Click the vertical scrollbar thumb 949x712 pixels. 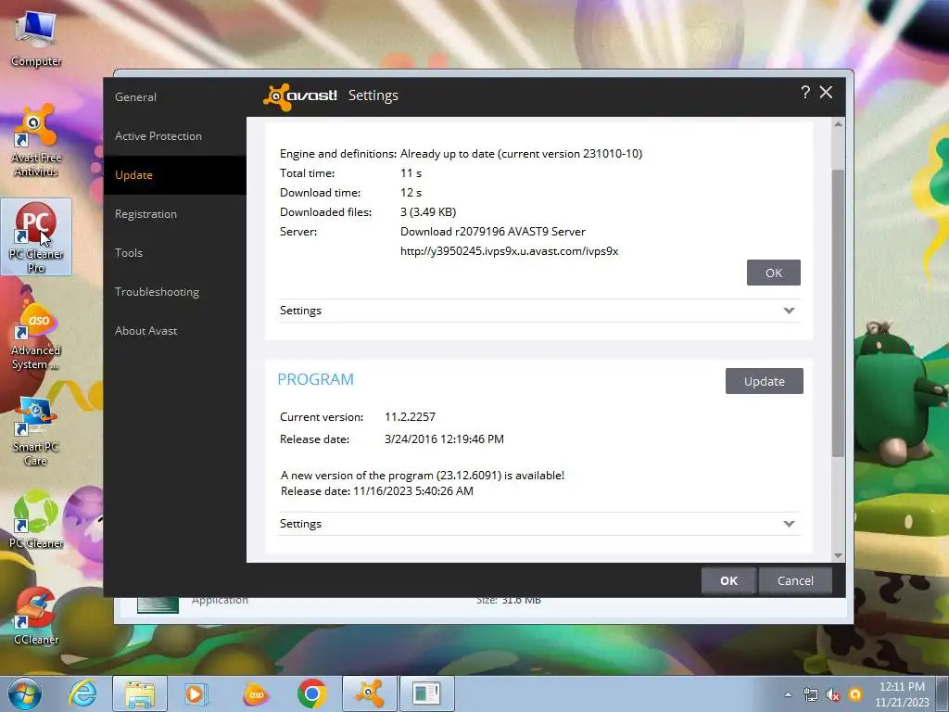tap(838, 313)
